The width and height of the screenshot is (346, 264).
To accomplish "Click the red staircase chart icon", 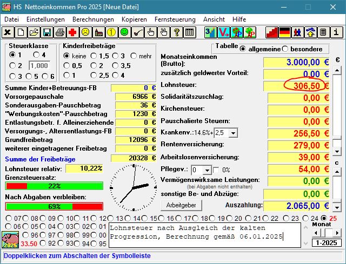I will coord(271,32).
